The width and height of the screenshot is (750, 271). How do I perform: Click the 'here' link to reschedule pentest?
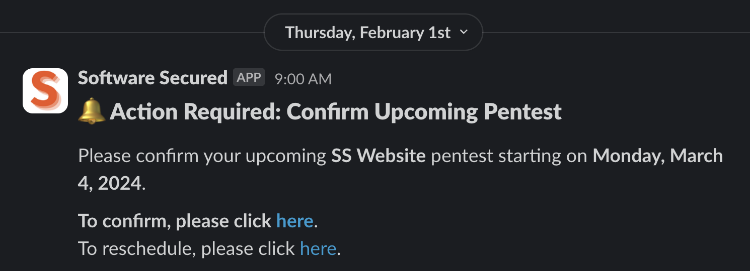tap(318, 248)
